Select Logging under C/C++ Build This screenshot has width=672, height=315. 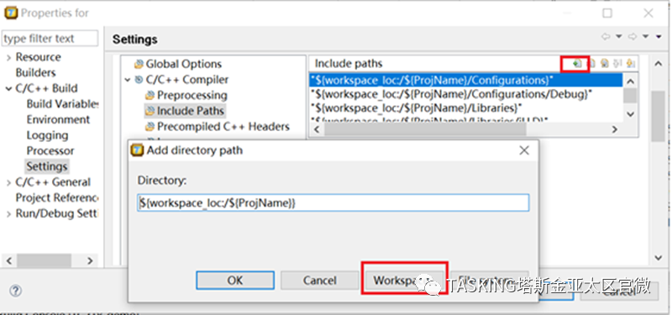(47, 135)
